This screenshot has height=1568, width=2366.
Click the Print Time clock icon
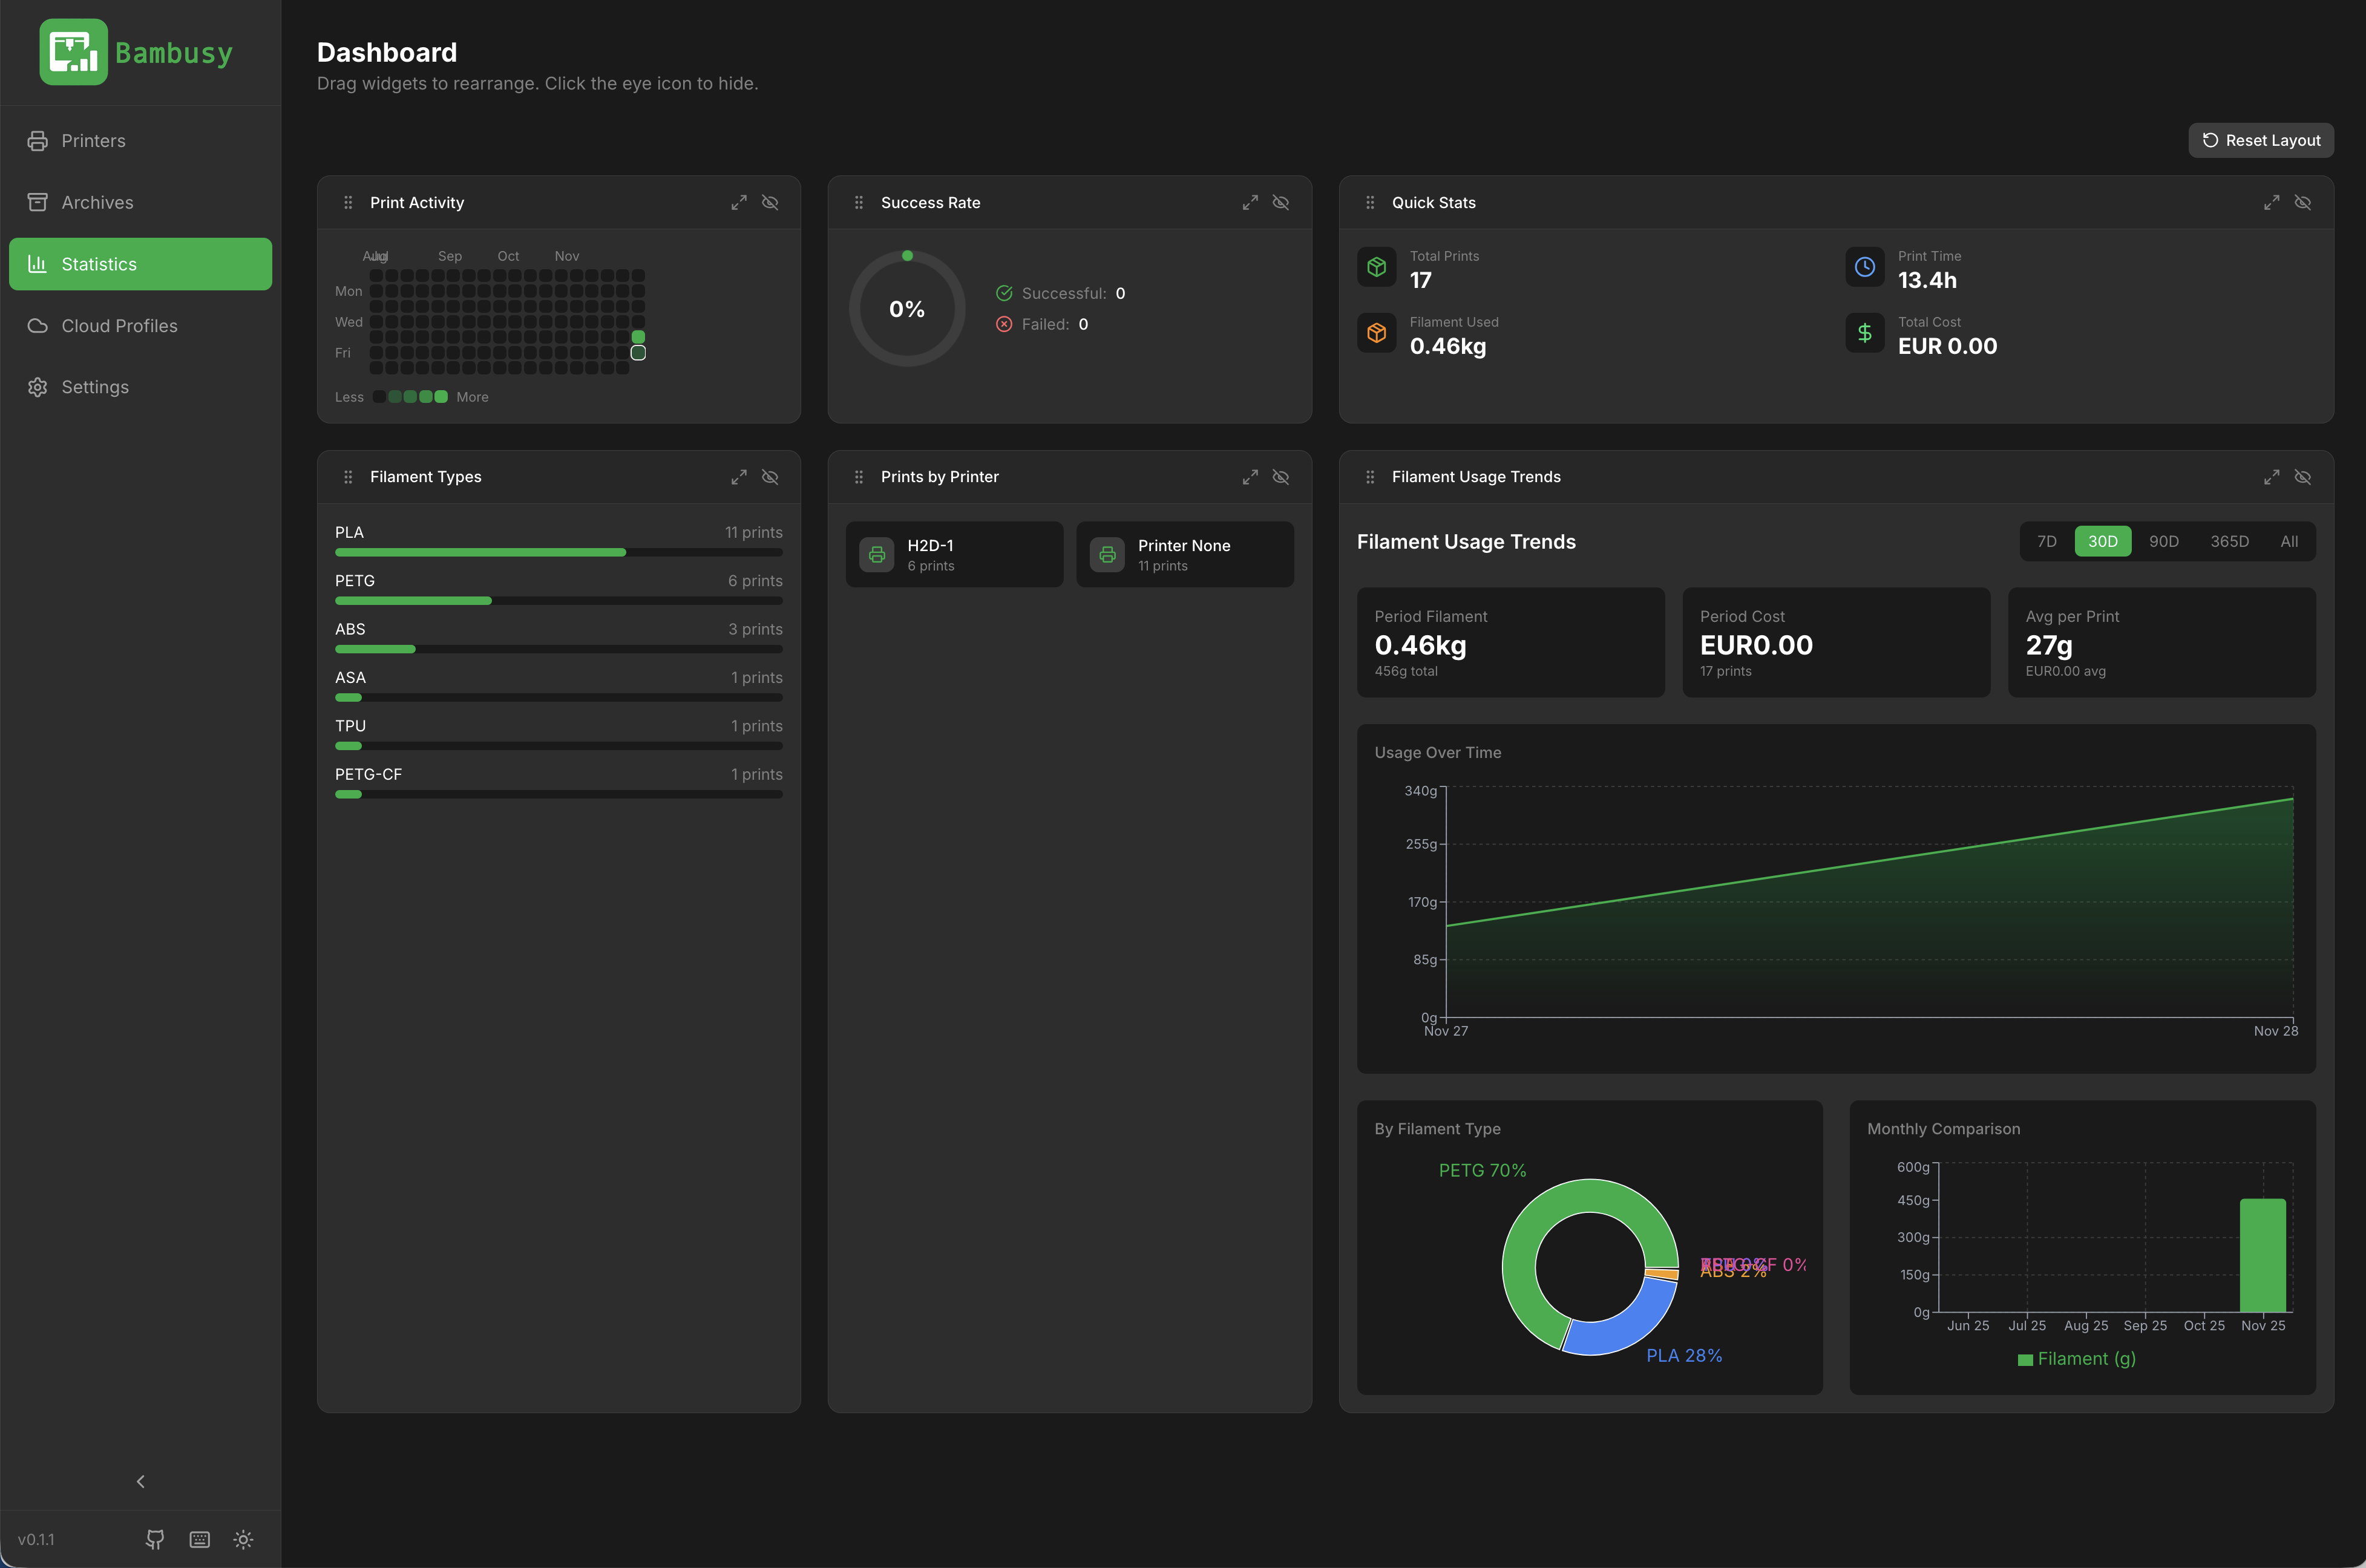[1865, 267]
